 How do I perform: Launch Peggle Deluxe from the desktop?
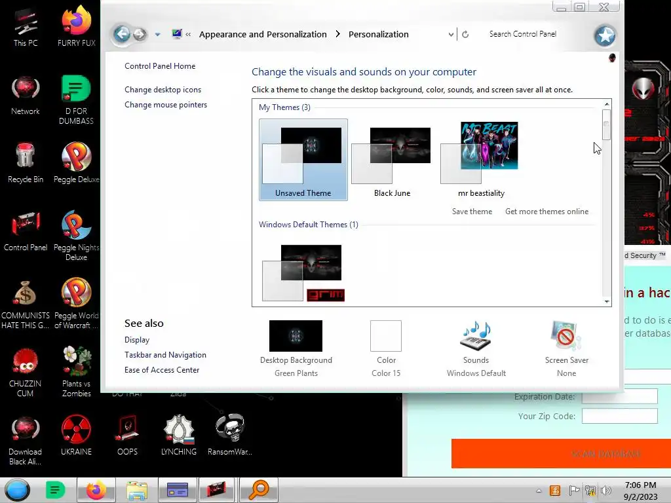tap(76, 163)
